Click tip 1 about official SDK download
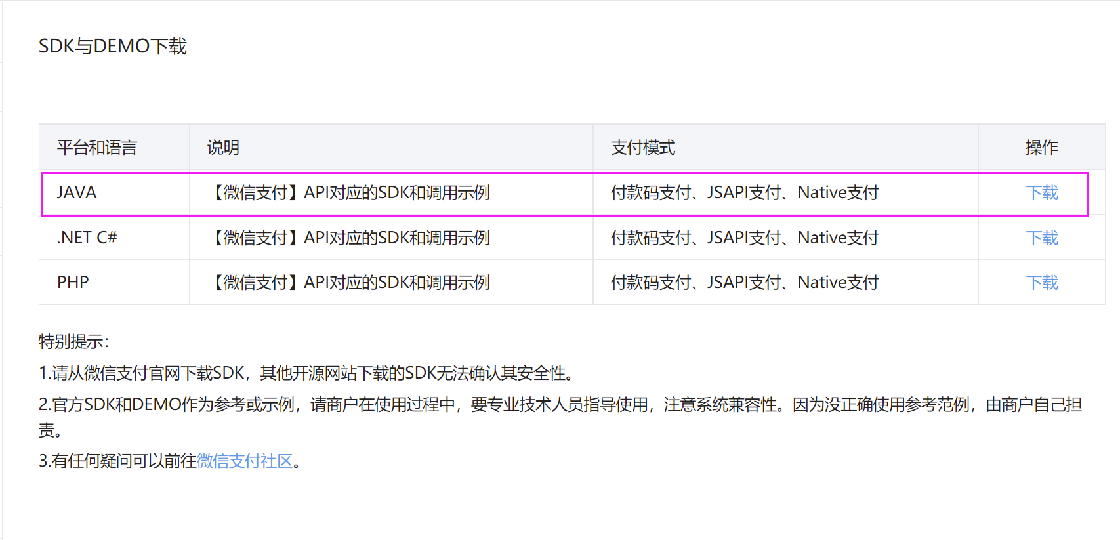The height and width of the screenshot is (540, 1120). click(x=308, y=373)
